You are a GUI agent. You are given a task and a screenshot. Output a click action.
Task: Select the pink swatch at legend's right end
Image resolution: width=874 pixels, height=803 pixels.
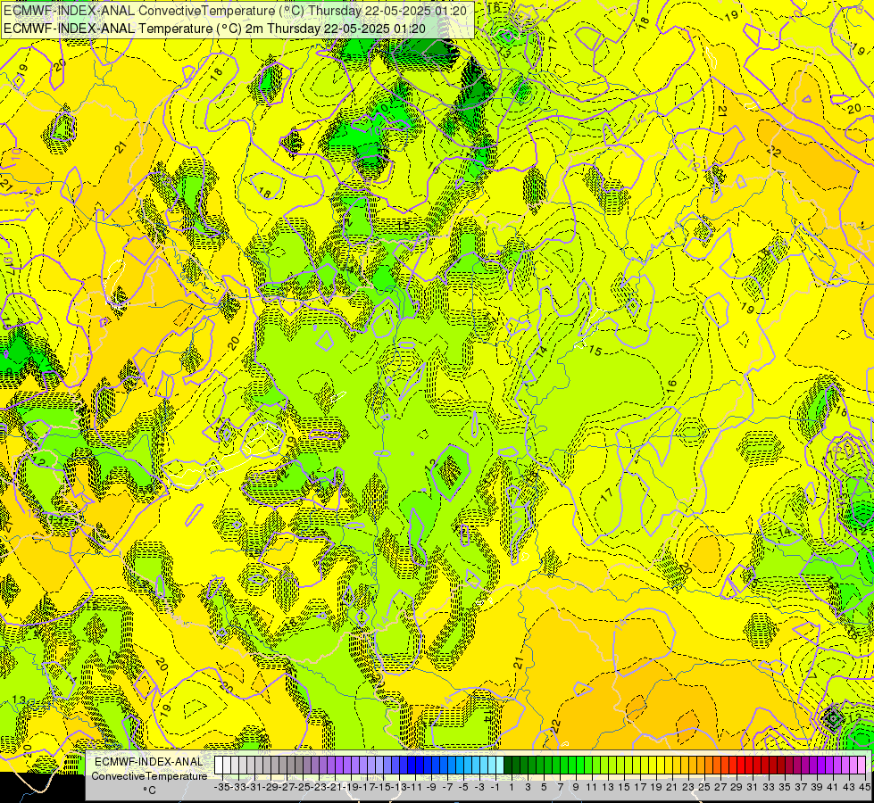[862, 765]
